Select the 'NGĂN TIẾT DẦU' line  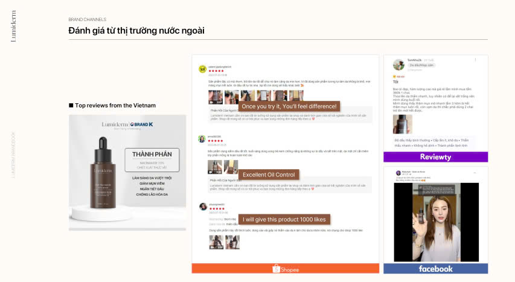point(152,189)
